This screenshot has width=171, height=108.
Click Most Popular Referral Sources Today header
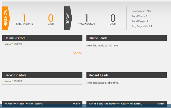tap(127, 104)
